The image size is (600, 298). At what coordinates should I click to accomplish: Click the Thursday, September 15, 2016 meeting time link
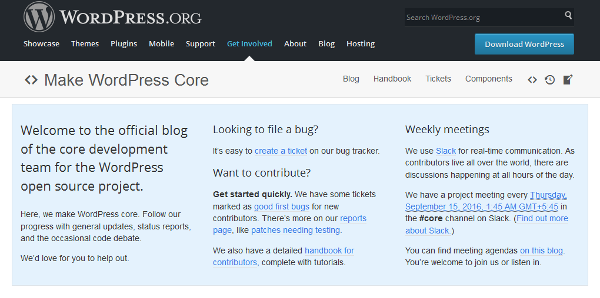486,201
